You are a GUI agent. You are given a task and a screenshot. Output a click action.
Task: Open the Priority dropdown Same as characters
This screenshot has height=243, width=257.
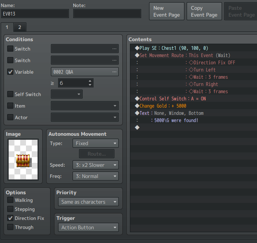pos(88,202)
